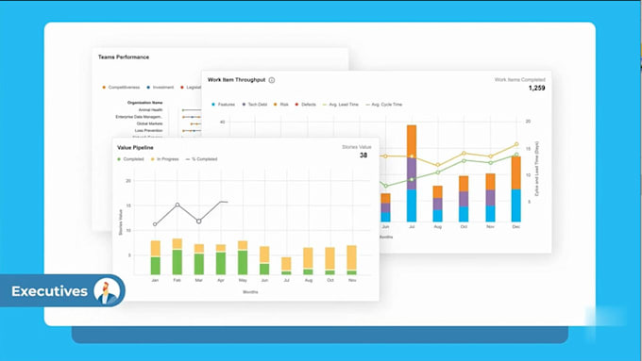Click the % Completed line point above Jan
This screenshot has width=642, height=361.
pyautogui.click(x=155, y=224)
